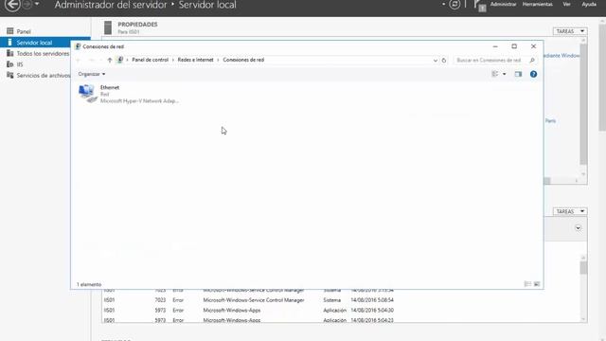
Task: Open the Organizar dropdown menu
Action: click(x=92, y=74)
